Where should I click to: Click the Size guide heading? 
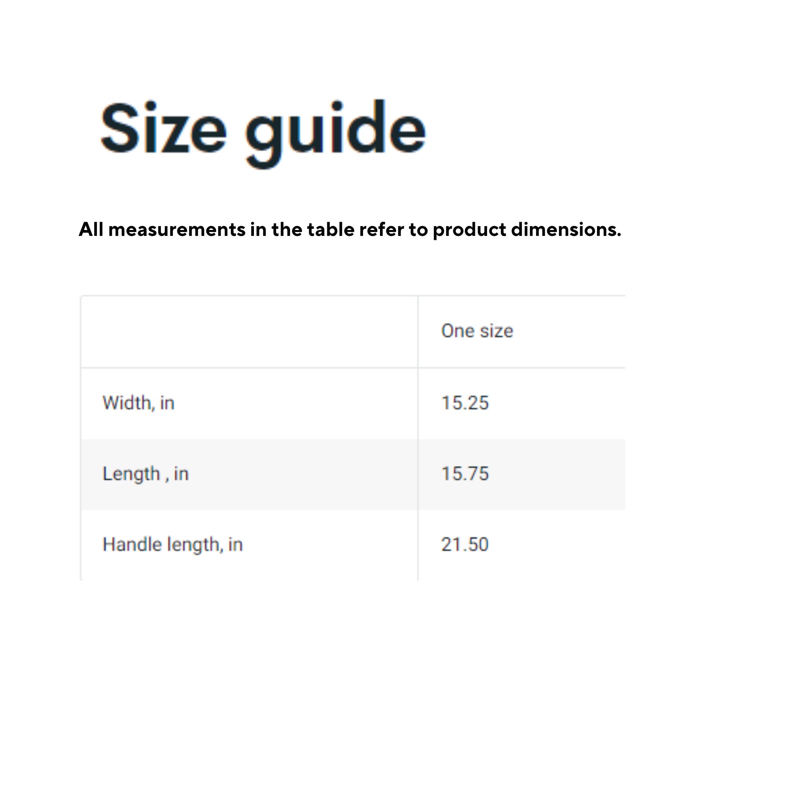263,133
